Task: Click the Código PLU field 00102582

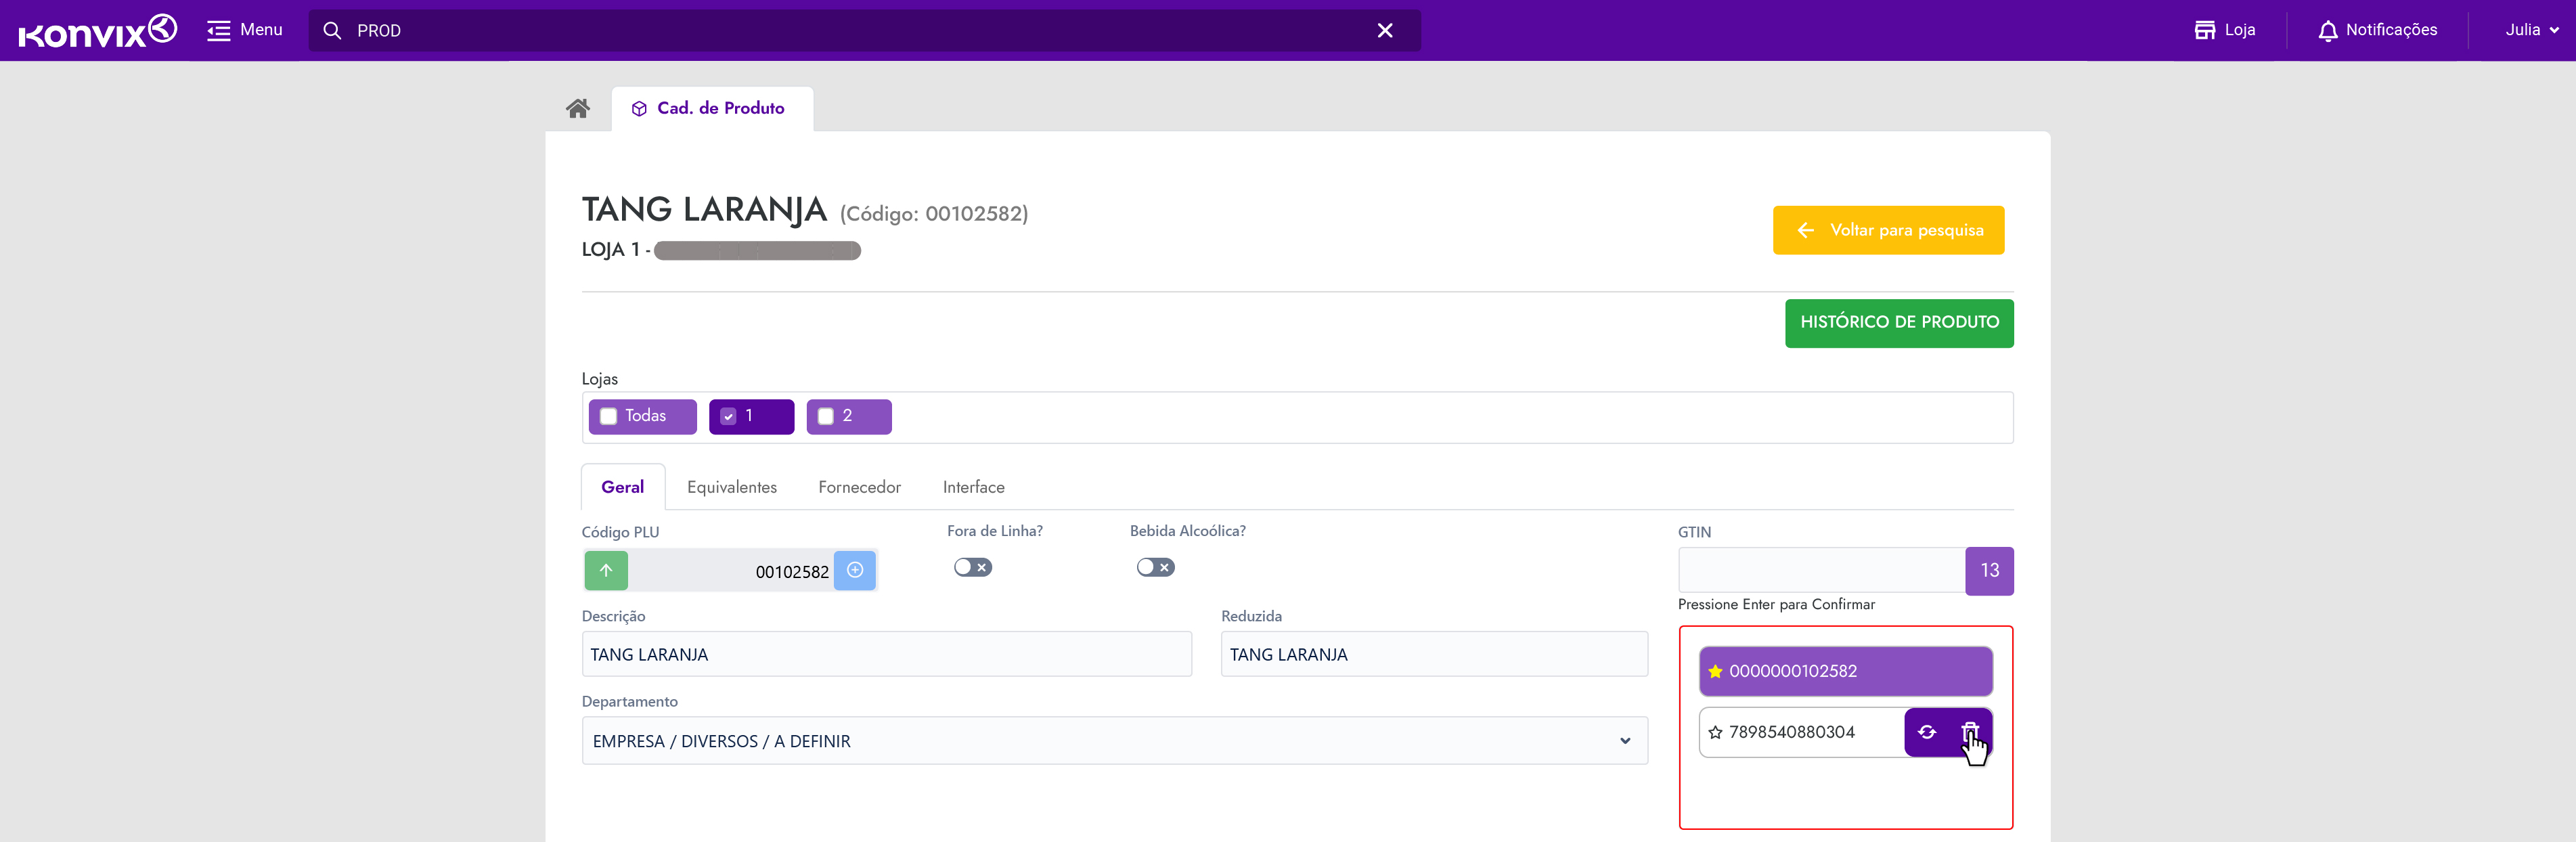Action: click(x=731, y=571)
